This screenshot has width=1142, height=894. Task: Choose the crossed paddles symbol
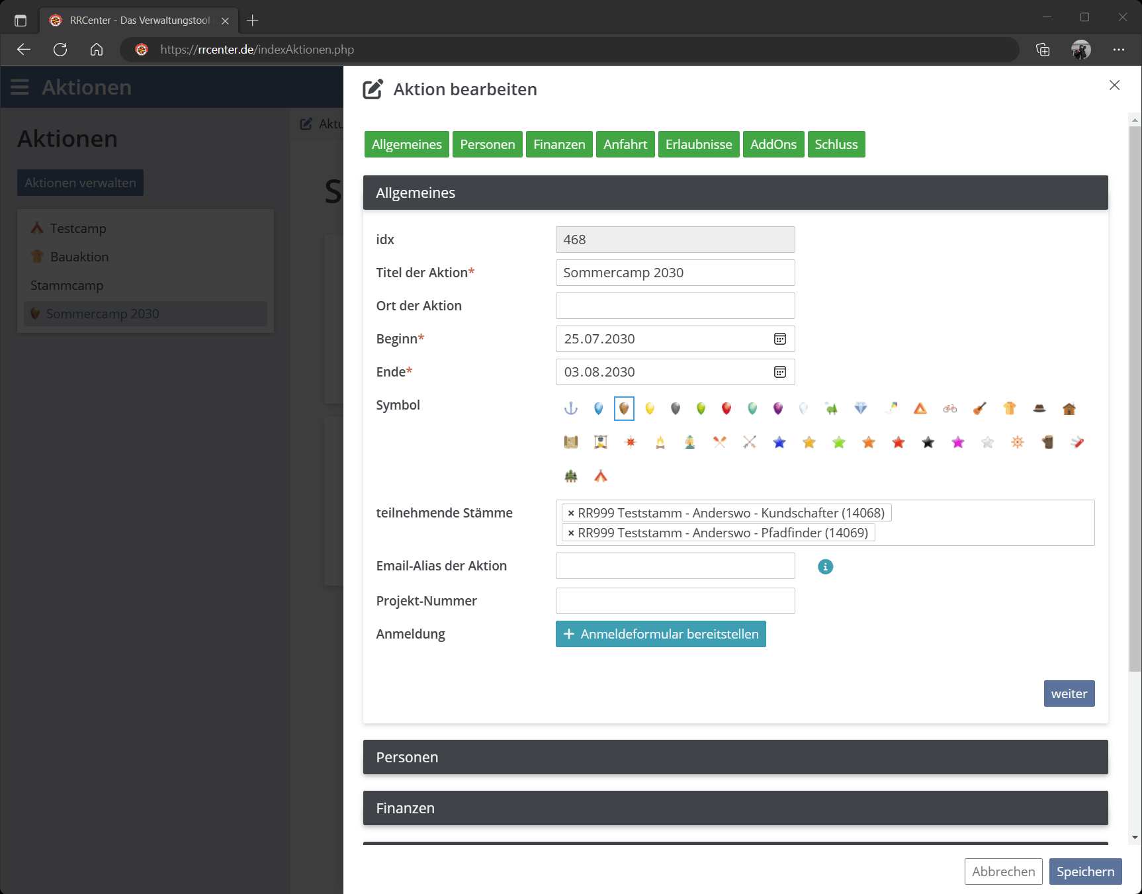coord(720,443)
